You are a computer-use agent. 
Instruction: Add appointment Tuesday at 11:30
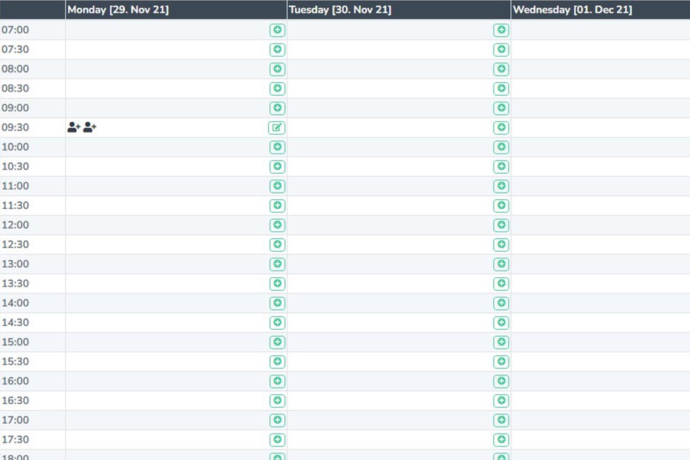tap(501, 206)
